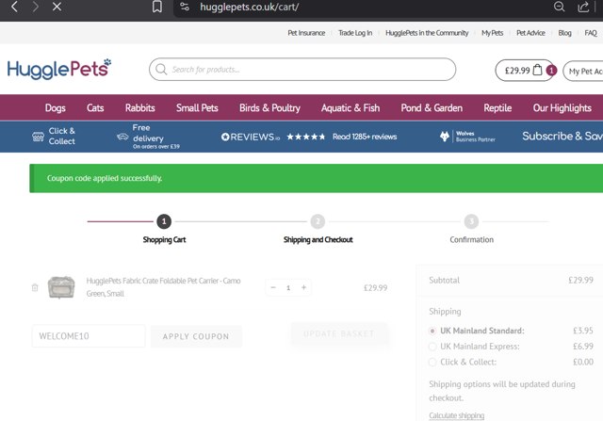This screenshot has width=603, height=421.
Task: Open My Pet Account button
Action: (x=583, y=72)
